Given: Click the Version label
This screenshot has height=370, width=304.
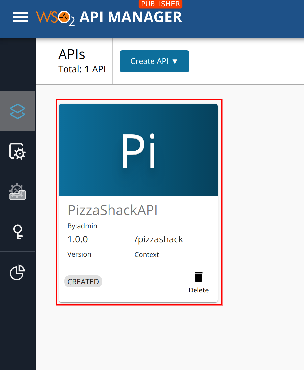Looking at the screenshot, I should (79, 254).
